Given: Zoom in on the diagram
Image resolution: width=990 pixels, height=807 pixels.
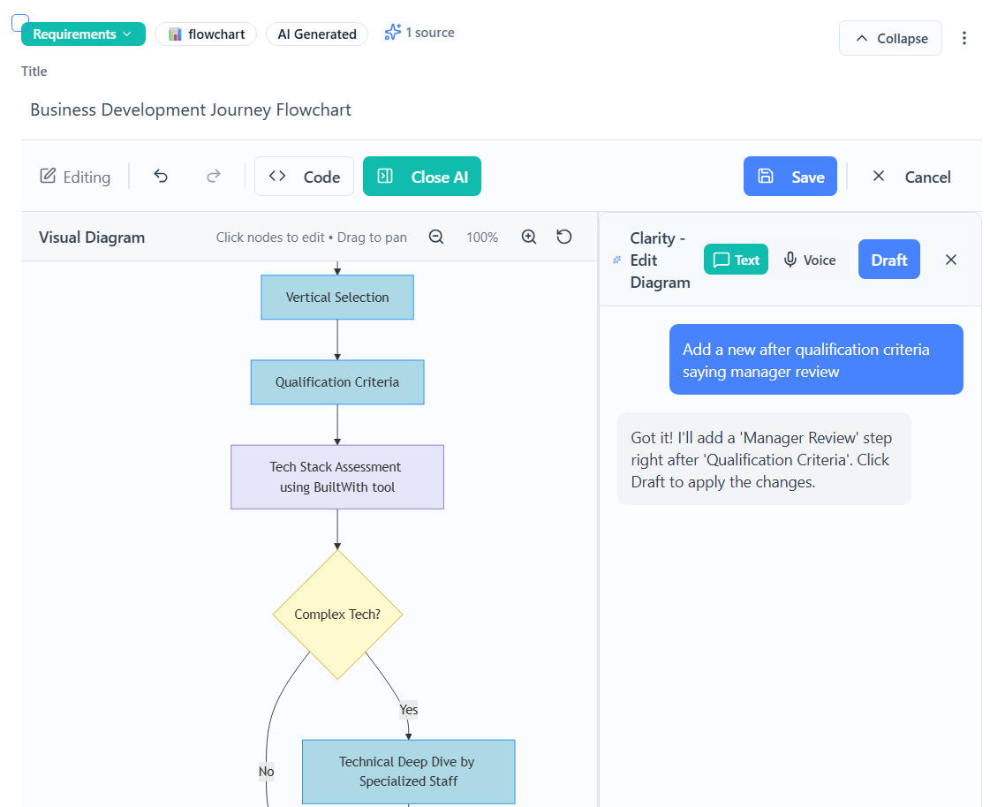Looking at the screenshot, I should [528, 237].
